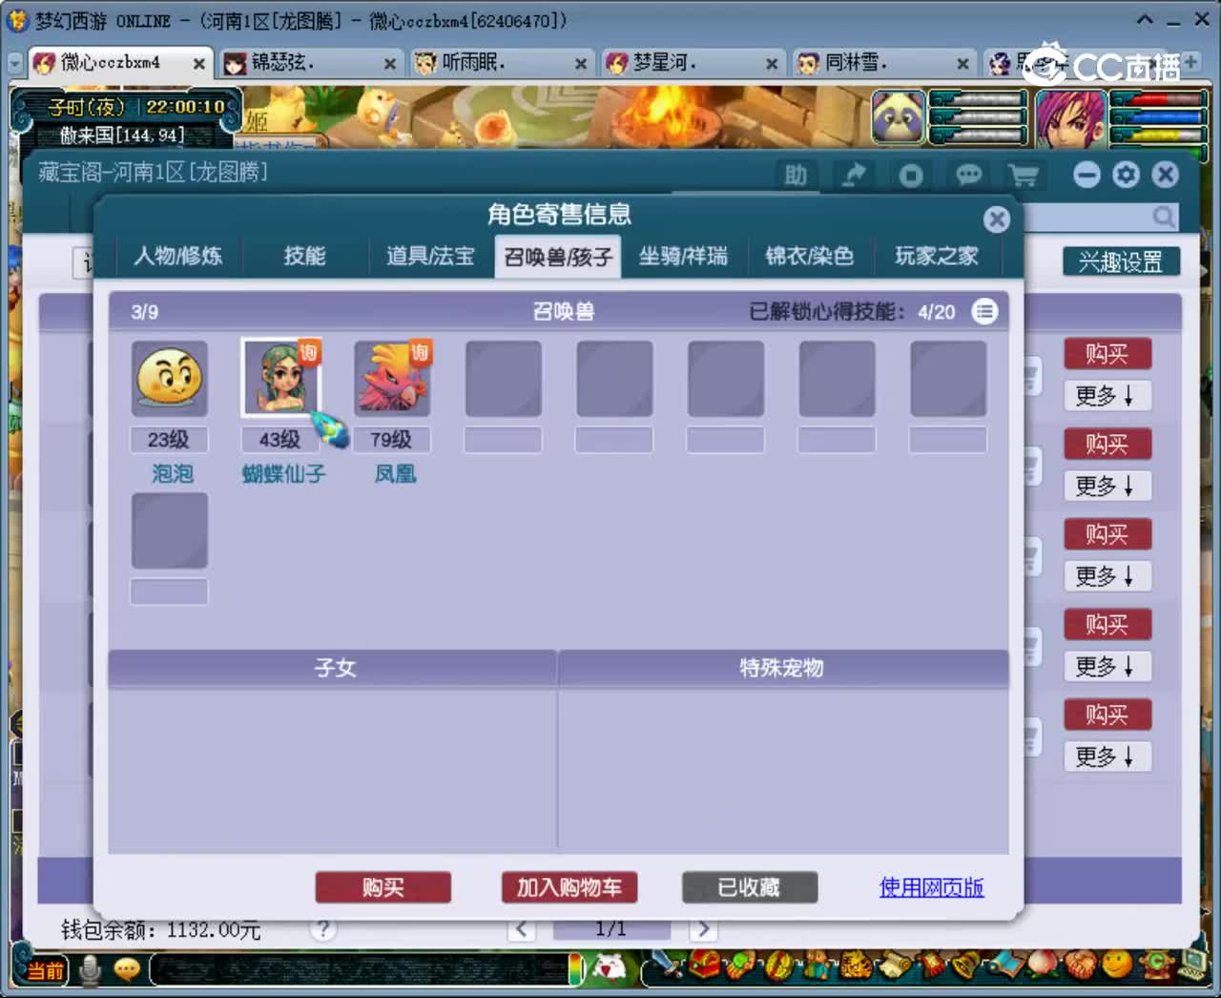Select the 召唤兽/孩子 tab
1221x998 pixels.
558,257
